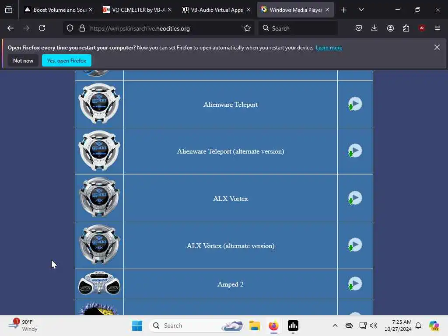Close the VOICEMEETER tab
This screenshot has width=448, height=336.
tap(170, 10)
